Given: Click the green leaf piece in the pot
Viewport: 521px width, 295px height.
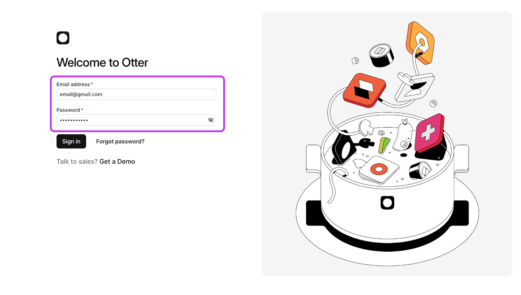Looking at the screenshot, I should [384, 145].
